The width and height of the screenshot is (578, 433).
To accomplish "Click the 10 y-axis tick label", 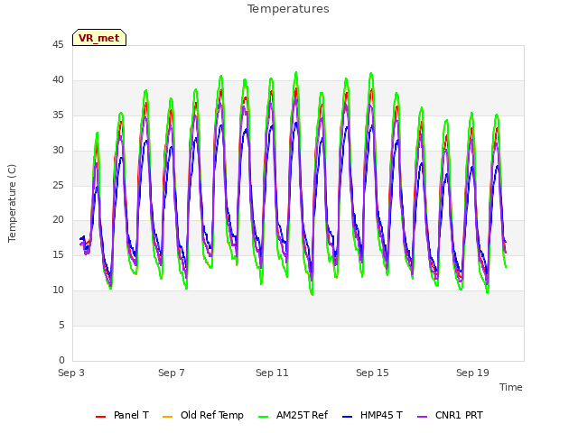I will [x=58, y=290].
